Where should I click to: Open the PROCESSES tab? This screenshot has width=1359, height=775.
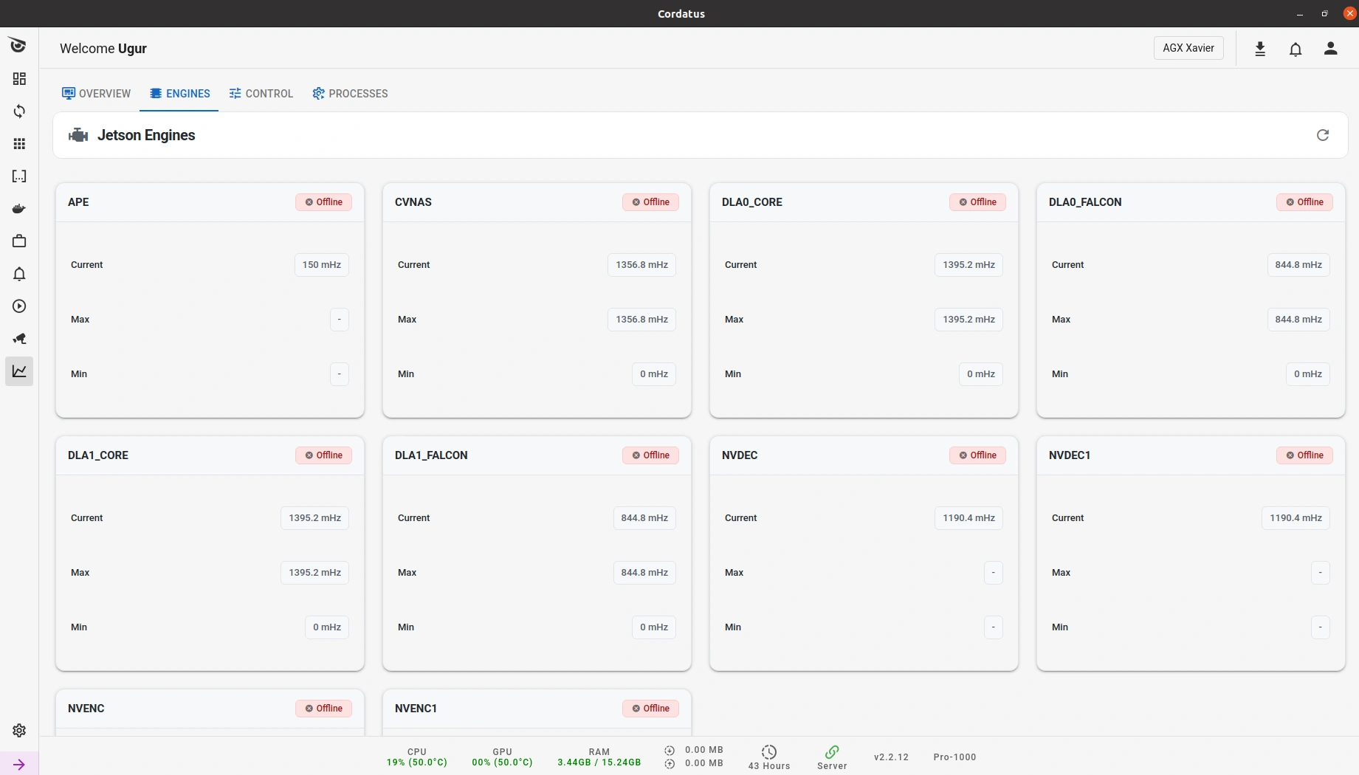pos(350,93)
